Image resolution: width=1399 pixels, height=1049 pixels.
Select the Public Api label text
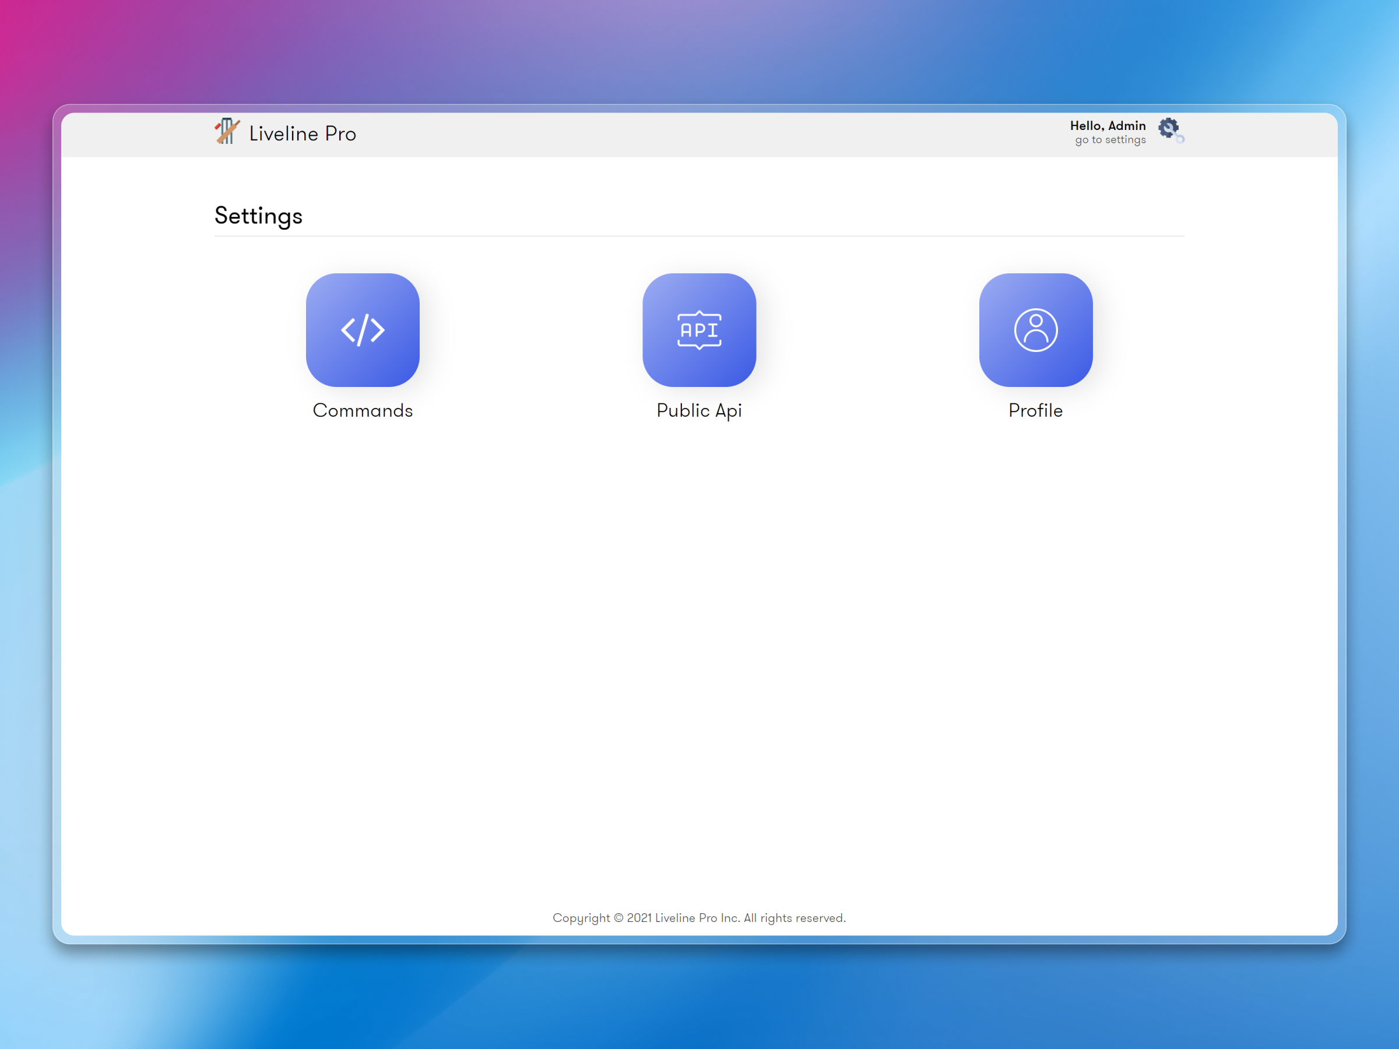pyautogui.click(x=699, y=410)
